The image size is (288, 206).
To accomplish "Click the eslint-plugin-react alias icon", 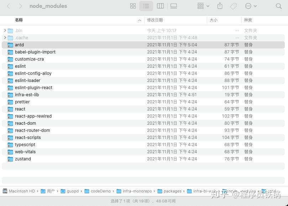I will pos(10,88).
